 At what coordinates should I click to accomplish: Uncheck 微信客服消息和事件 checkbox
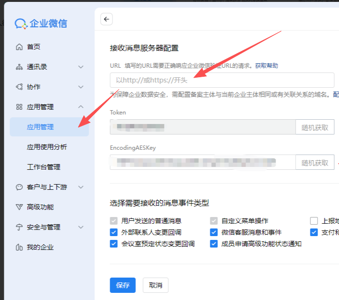[x=214, y=232]
